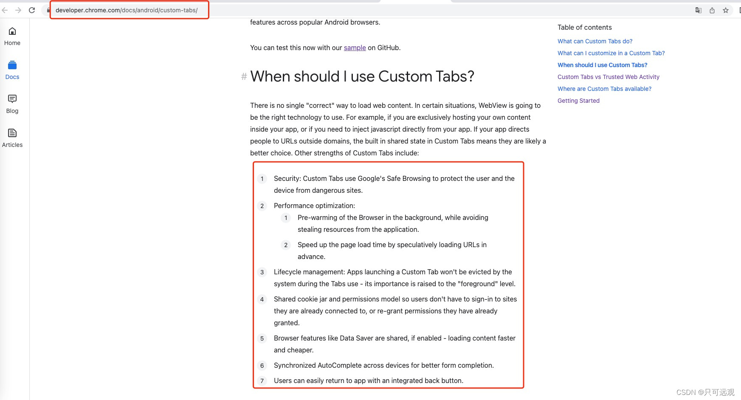The height and width of the screenshot is (400, 741).
Task: Open the Articles section in sidebar
Action: tap(12, 138)
